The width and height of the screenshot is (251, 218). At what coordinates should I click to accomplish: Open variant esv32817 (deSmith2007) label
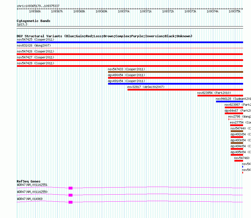(x=146, y=87)
